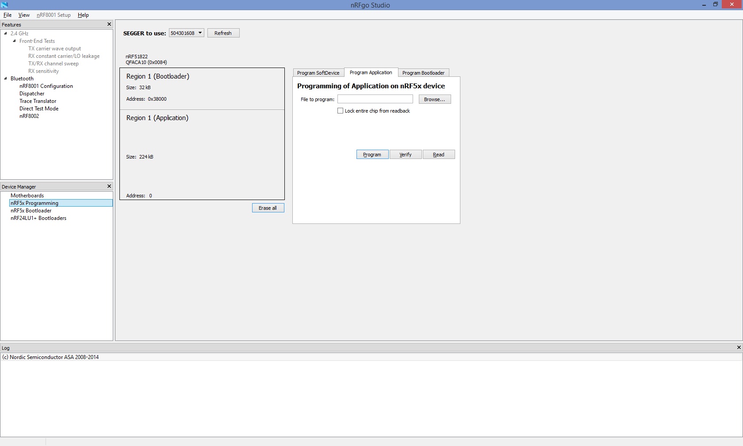Select Direct Test Mode
The height and width of the screenshot is (446, 743).
pos(39,109)
